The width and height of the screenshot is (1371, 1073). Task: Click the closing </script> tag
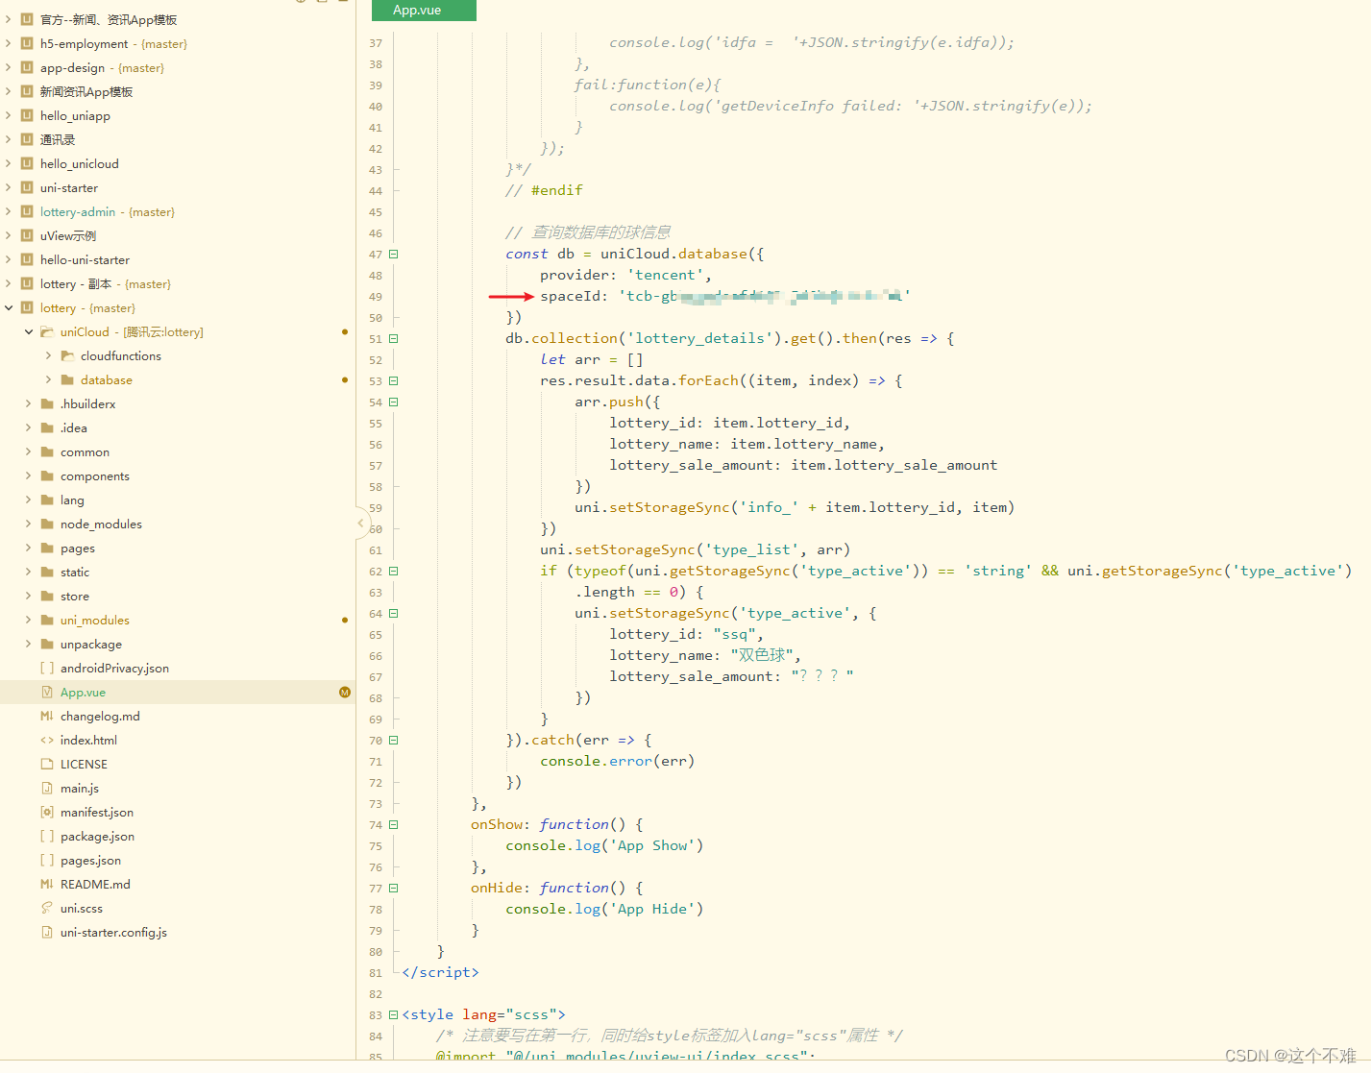pos(440,973)
